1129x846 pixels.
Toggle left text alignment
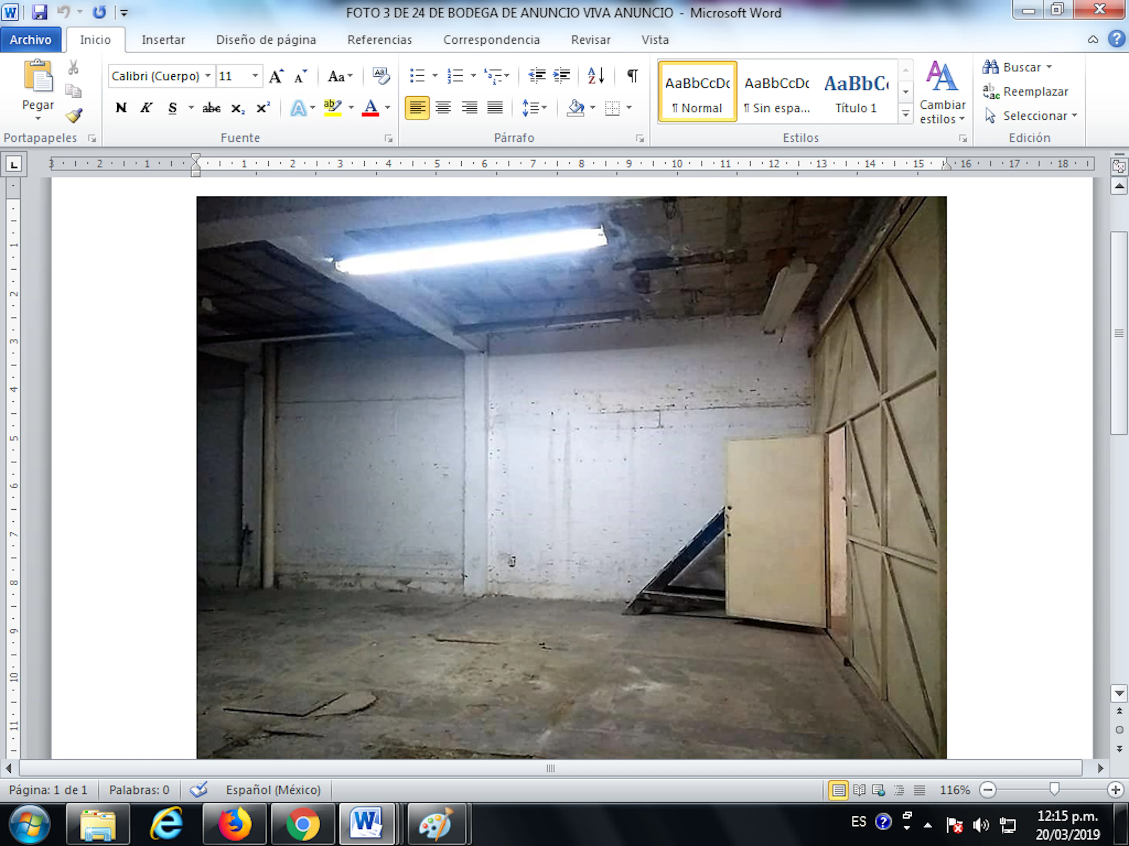[x=417, y=108]
